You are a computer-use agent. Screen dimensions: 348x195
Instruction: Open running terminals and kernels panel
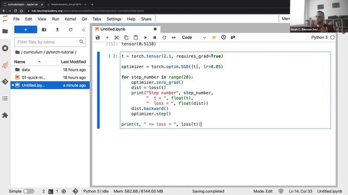[5, 48]
